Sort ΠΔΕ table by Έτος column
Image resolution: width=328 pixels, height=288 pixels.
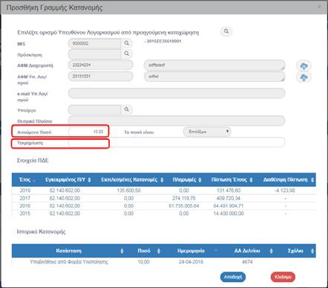[x=27, y=179]
